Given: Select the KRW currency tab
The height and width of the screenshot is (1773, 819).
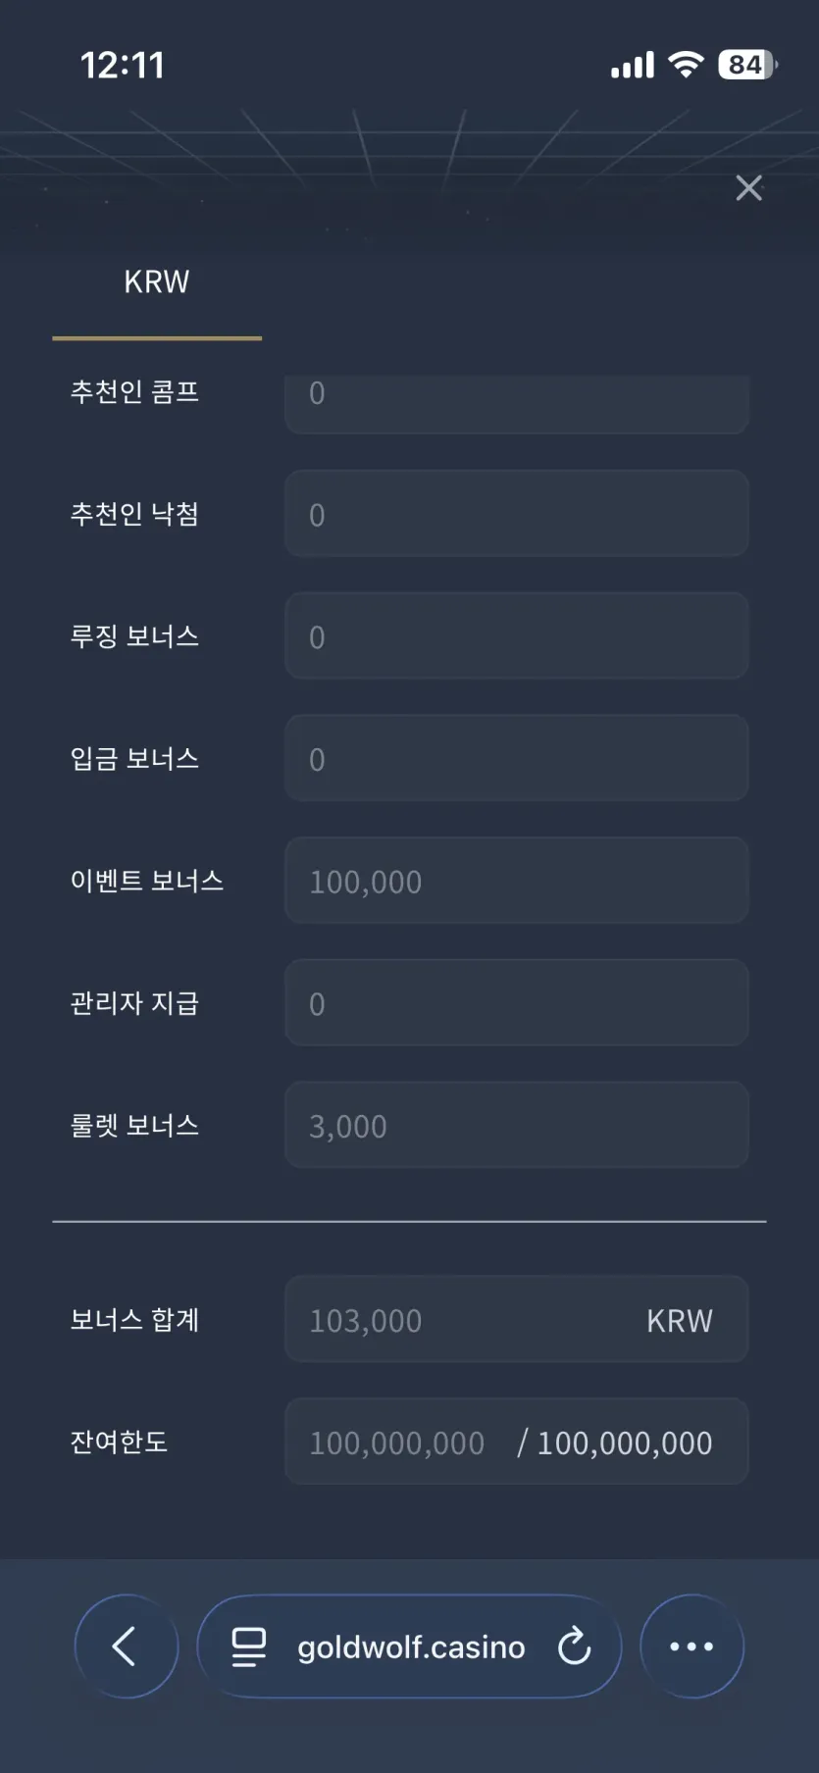Looking at the screenshot, I should [x=157, y=281].
